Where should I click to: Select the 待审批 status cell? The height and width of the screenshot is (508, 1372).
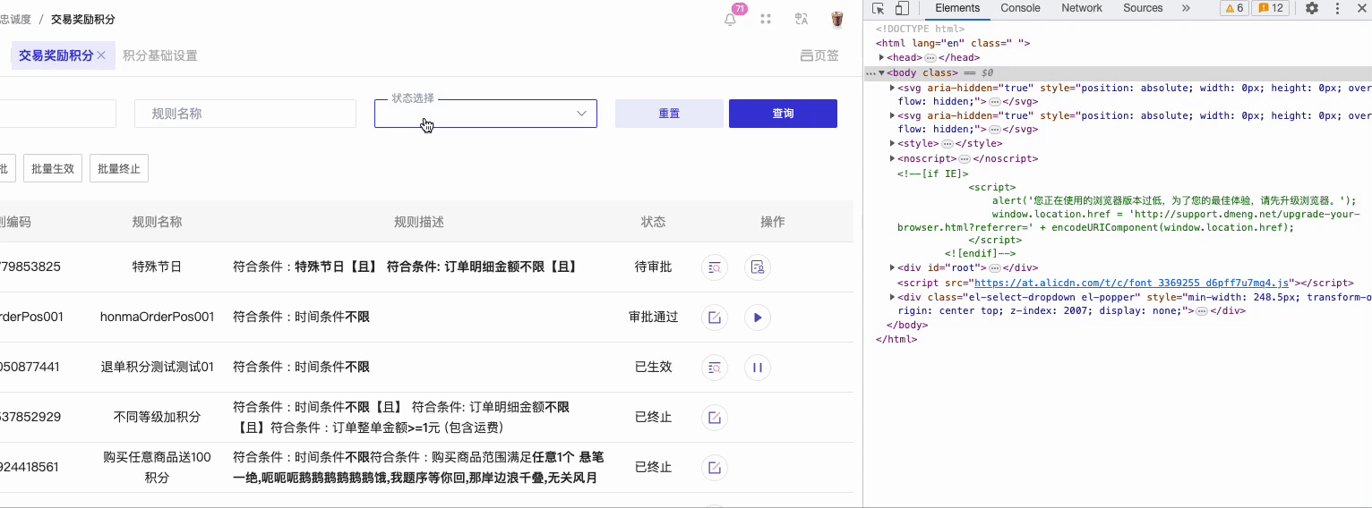pyautogui.click(x=653, y=267)
